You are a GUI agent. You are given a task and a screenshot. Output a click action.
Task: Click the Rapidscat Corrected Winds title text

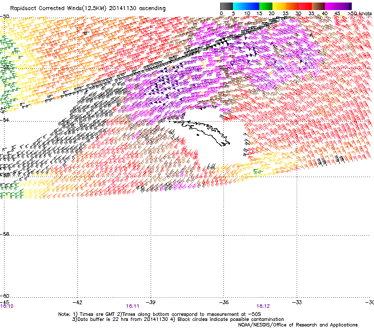(x=88, y=9)
